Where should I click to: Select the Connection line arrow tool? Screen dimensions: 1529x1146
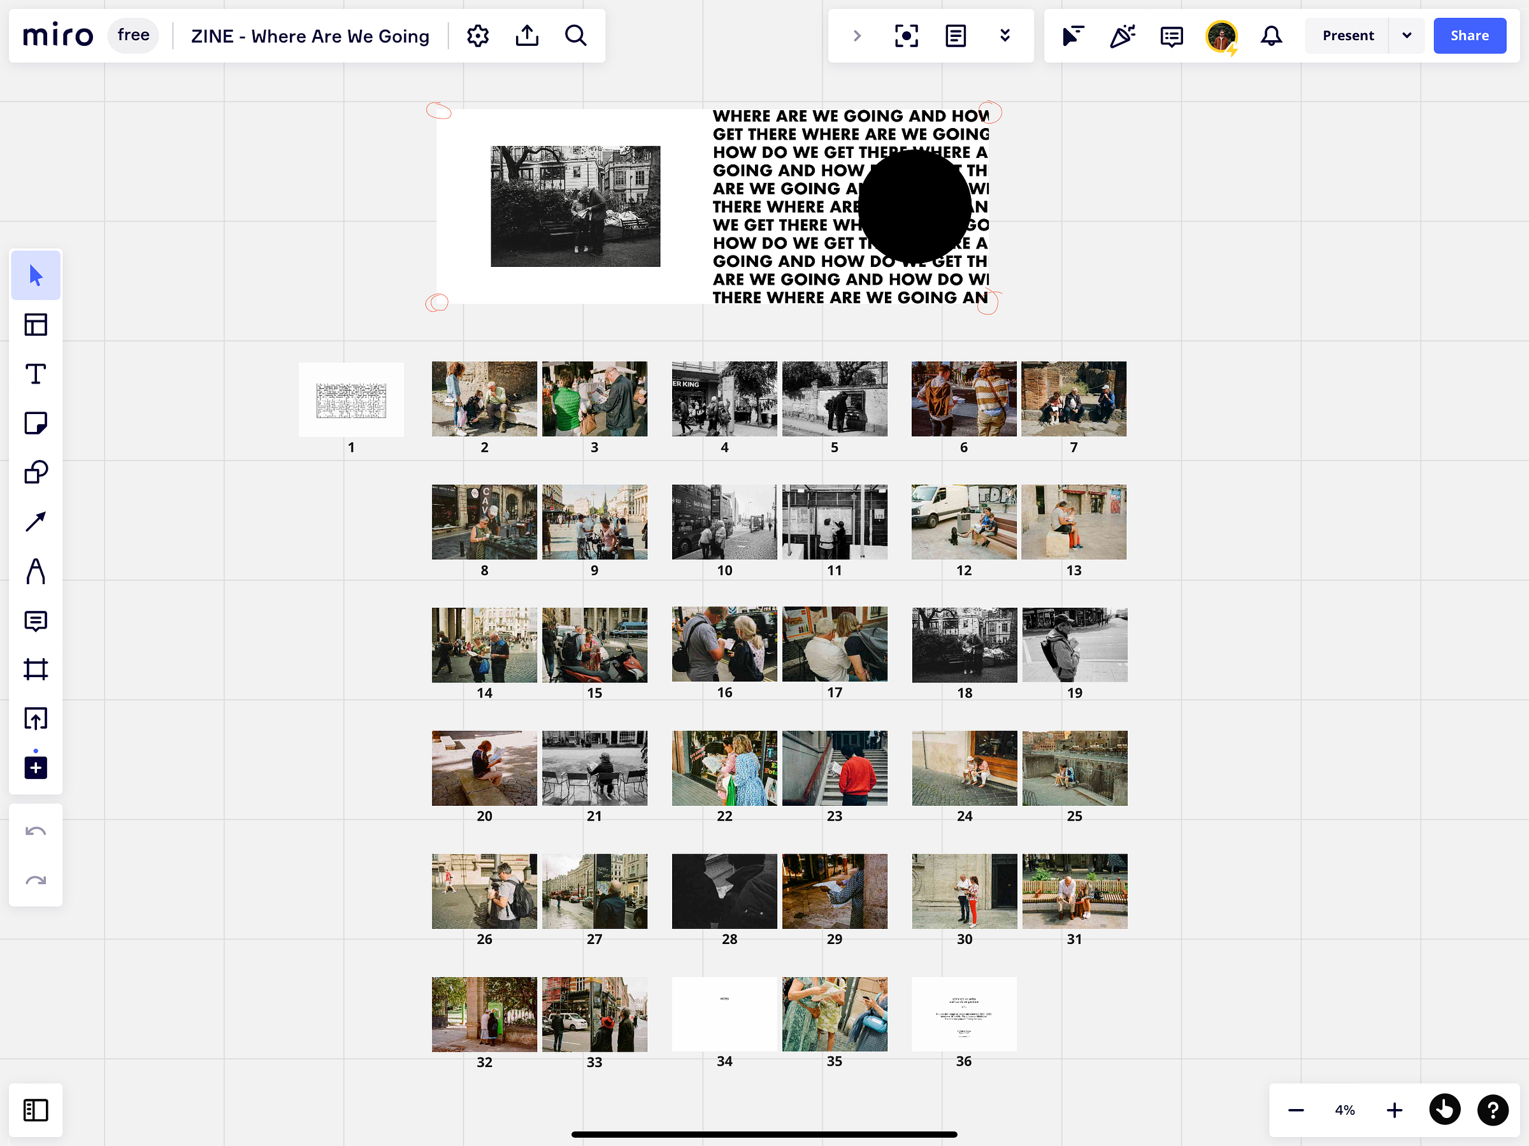(x=36, y=521)
